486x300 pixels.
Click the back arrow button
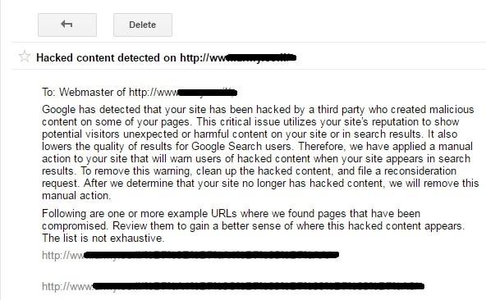coord(67,25)
